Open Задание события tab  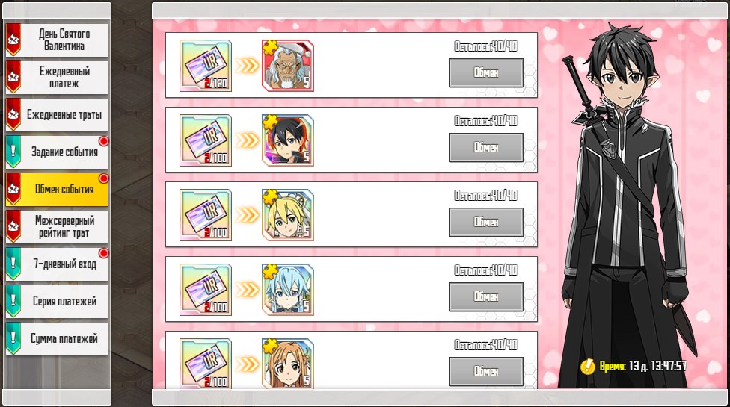[57, 152]
